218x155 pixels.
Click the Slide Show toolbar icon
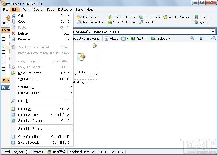[x=141, y=17]
